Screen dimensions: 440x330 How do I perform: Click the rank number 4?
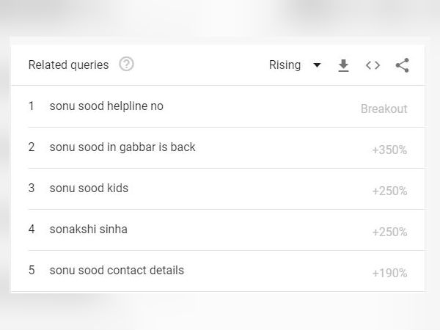pos(32,230)
